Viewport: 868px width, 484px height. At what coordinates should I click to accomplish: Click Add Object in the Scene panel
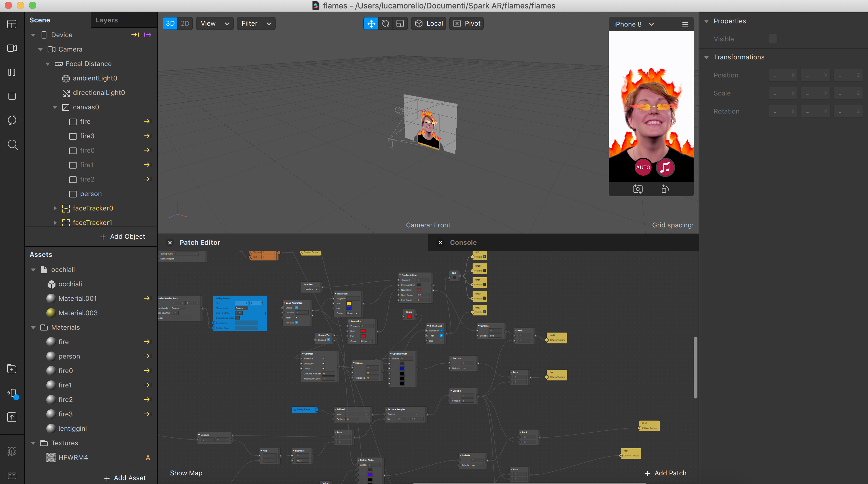[123, 237]
